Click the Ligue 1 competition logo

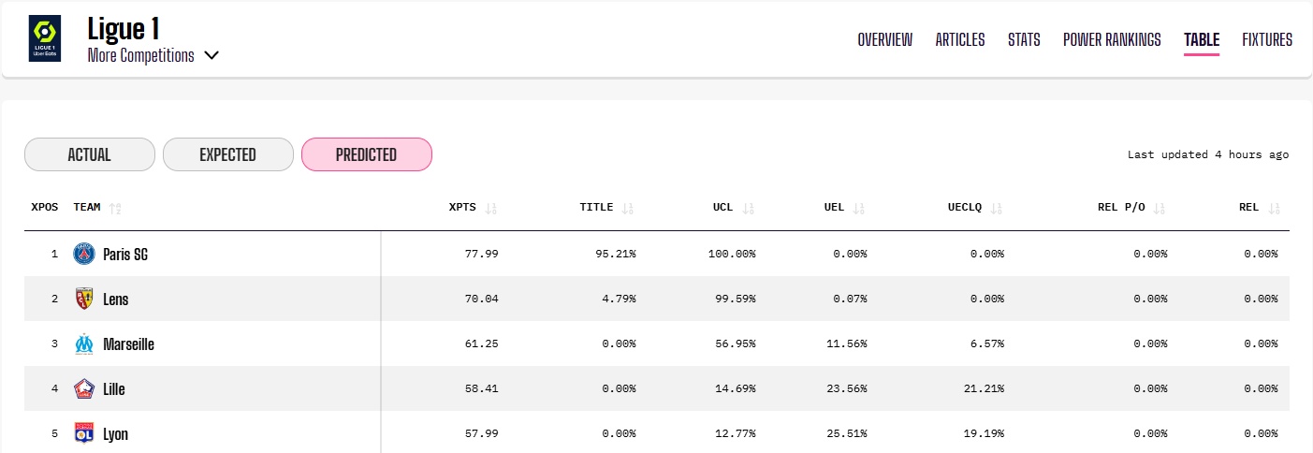pos(44,38)
